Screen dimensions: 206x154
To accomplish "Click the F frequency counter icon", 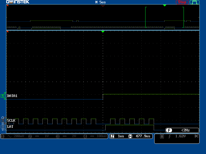I will [x=169, y=130].
